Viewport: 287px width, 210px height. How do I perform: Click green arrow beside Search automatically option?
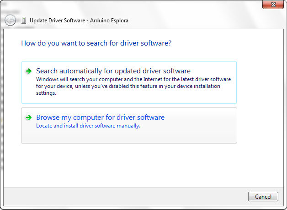point(28,71)
